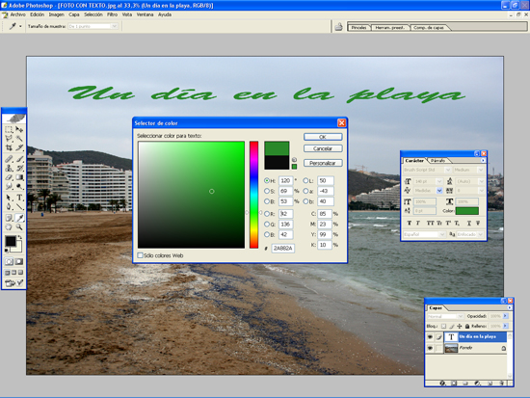The width and height of the screenshot is (530, 398).
Task: Select the R red radio button
Action: coord(267,214)
